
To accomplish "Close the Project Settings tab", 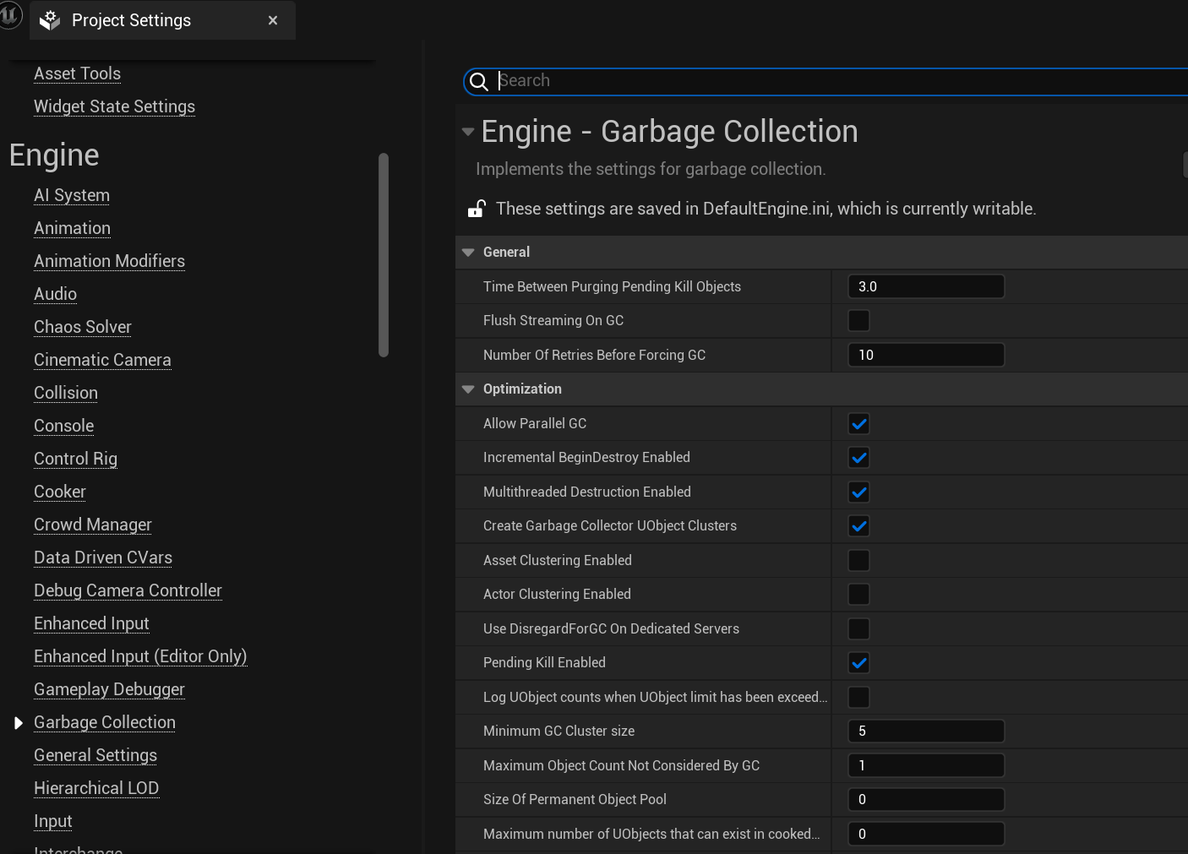I will point(273,20).
